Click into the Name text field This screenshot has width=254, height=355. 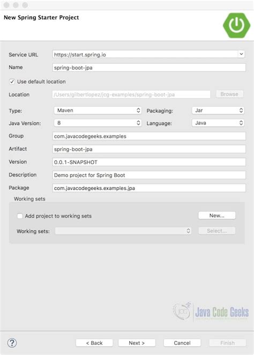tap(149, 68)
